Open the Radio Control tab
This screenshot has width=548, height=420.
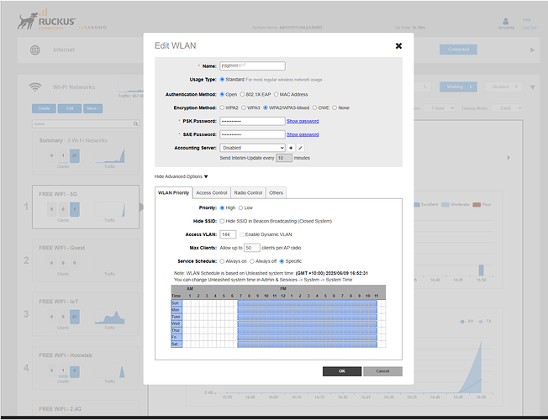tap(248, 192)
